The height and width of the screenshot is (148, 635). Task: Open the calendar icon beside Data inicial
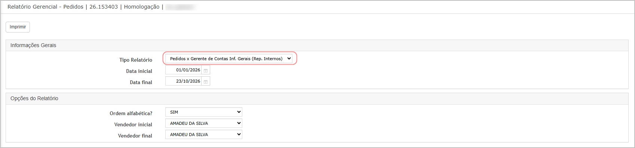[x=206, y=70]
